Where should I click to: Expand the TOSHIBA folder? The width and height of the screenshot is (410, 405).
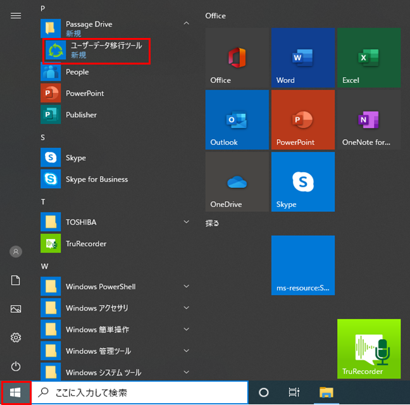coord(187,222)
